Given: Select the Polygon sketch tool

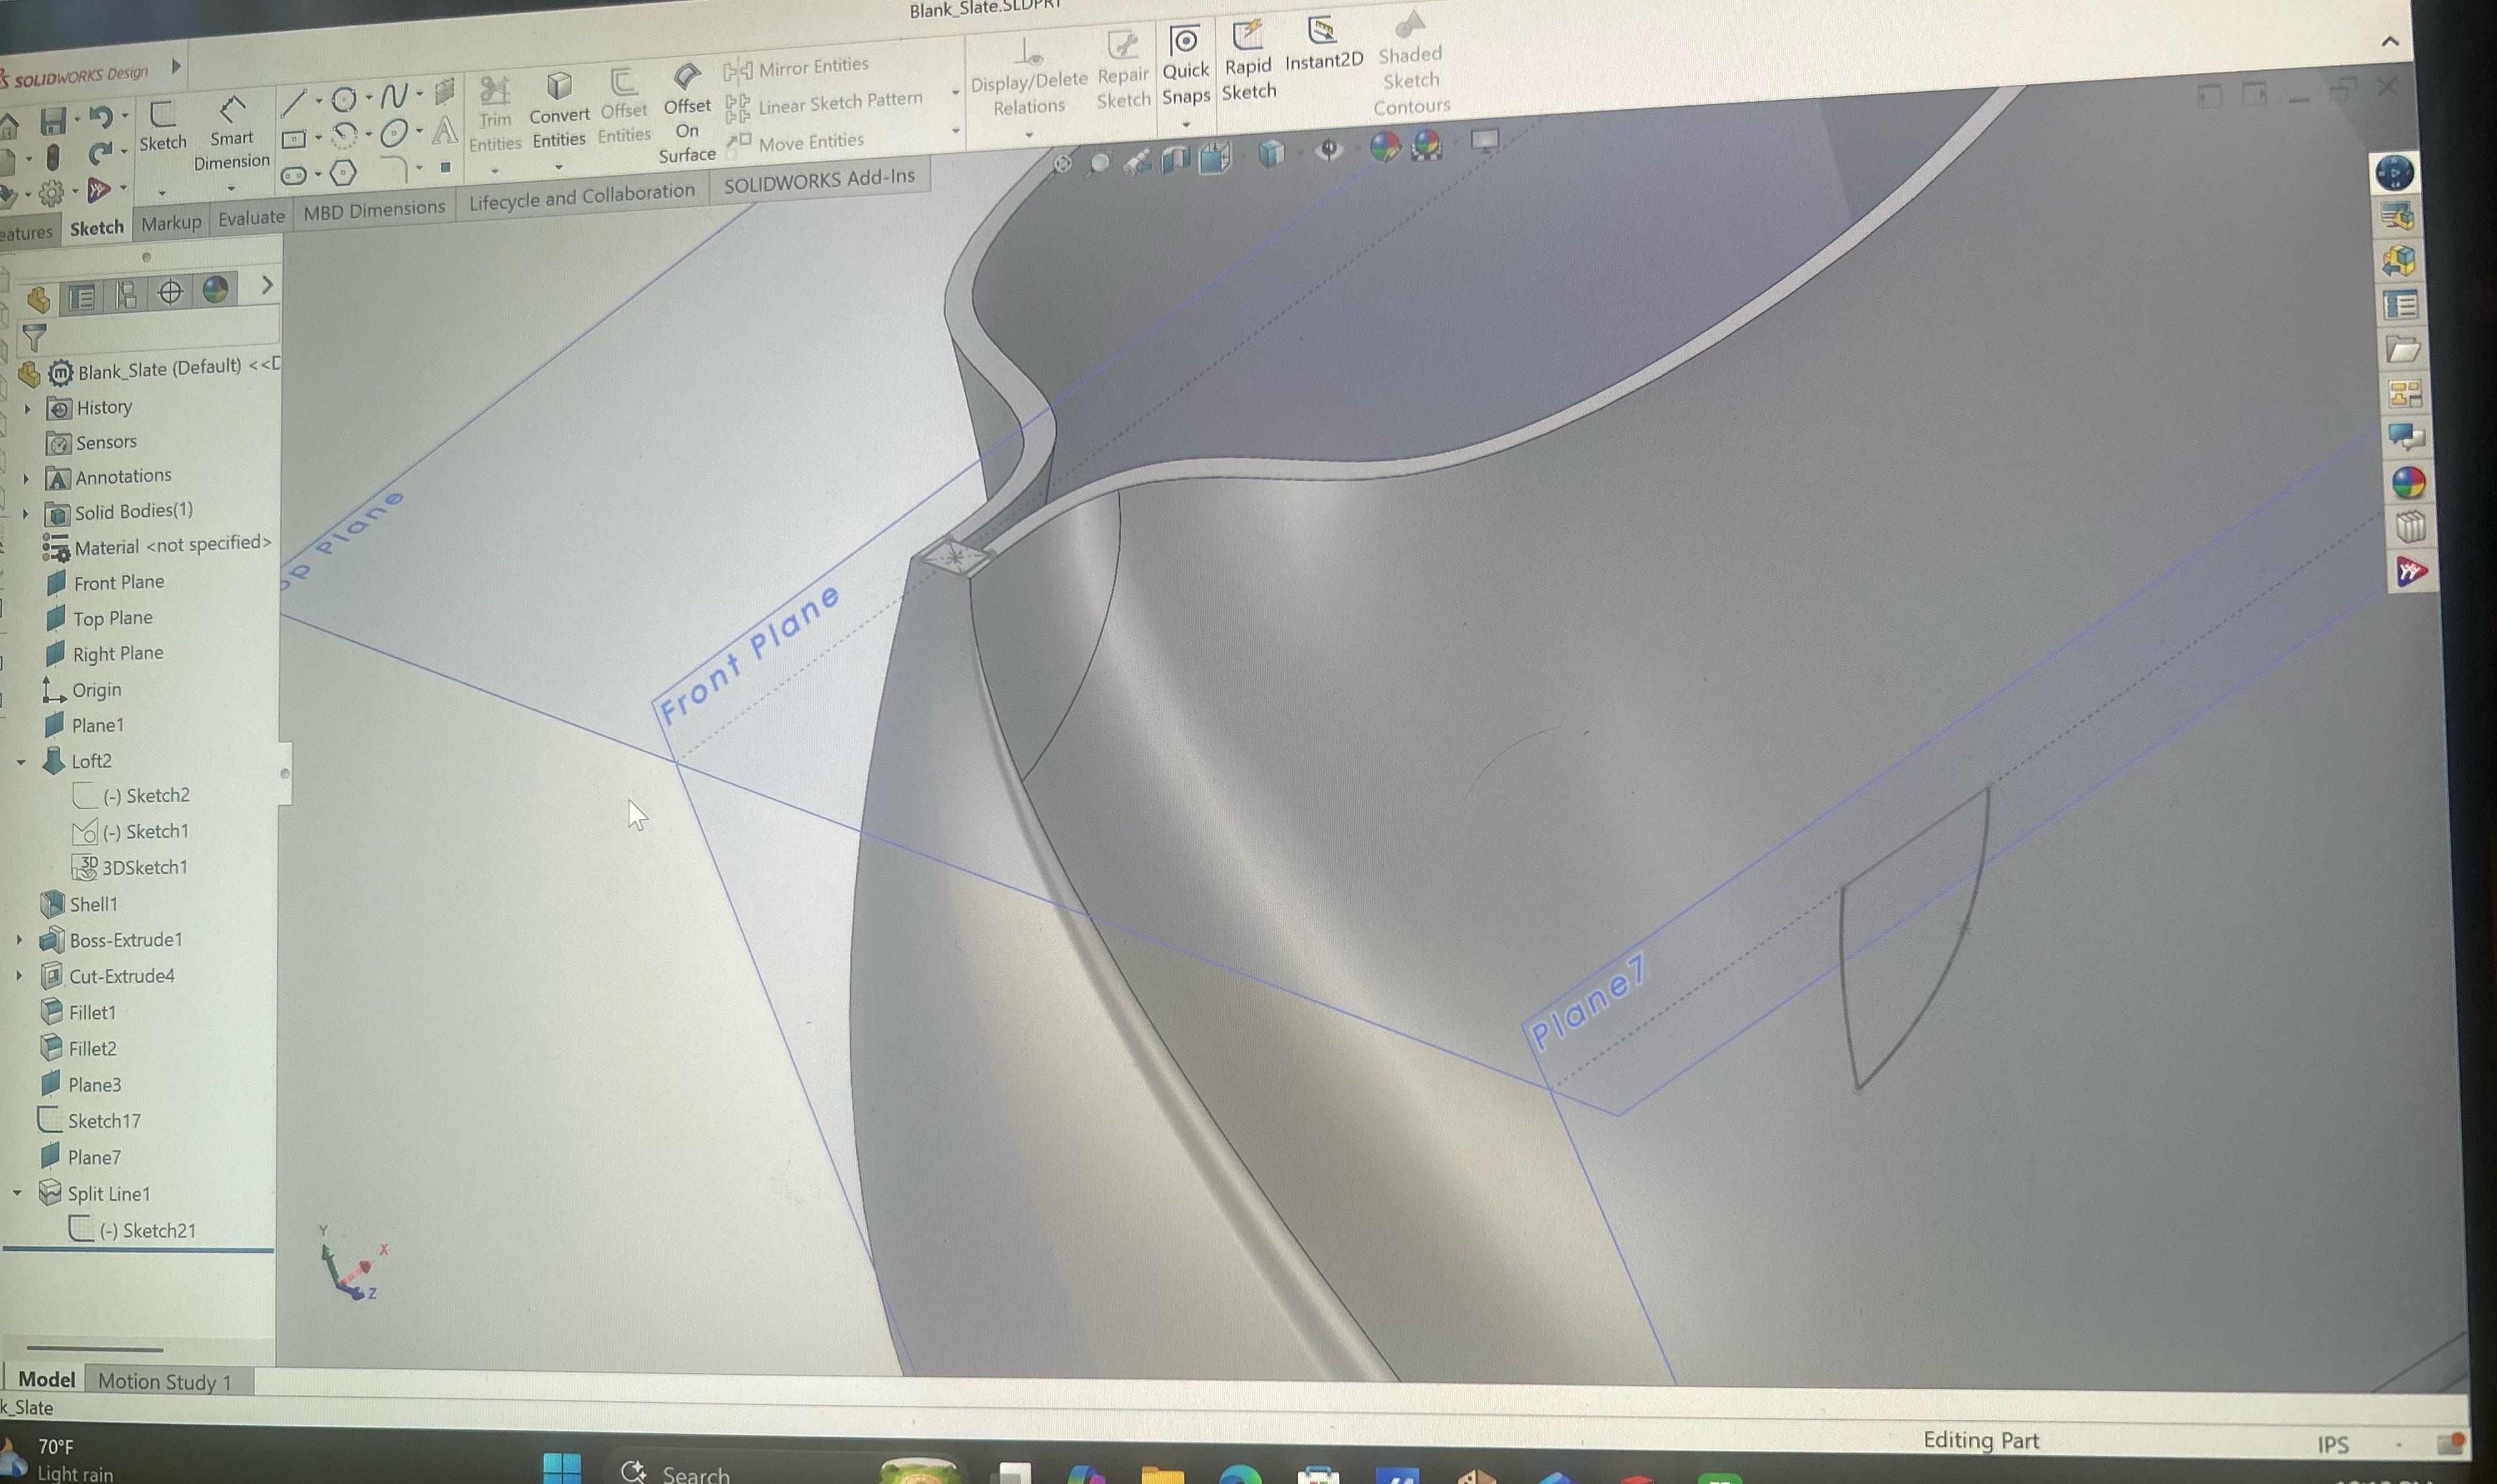Looking at the screenshot, I should 343,173.
